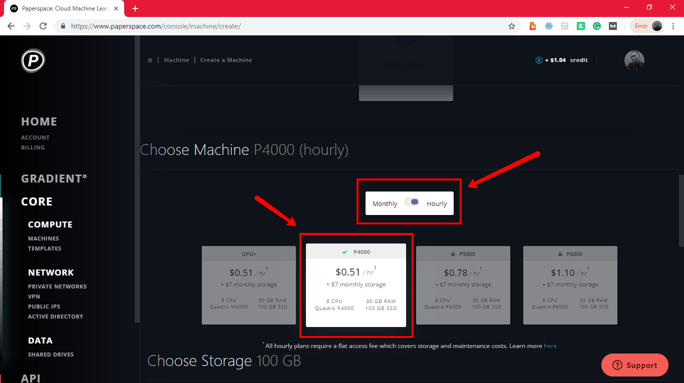Open the home breadcrumb icon
The width and height of the screenshot is (684, 383).
150,60
